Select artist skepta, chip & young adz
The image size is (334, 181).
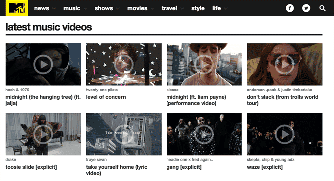[x=271, y=159]
